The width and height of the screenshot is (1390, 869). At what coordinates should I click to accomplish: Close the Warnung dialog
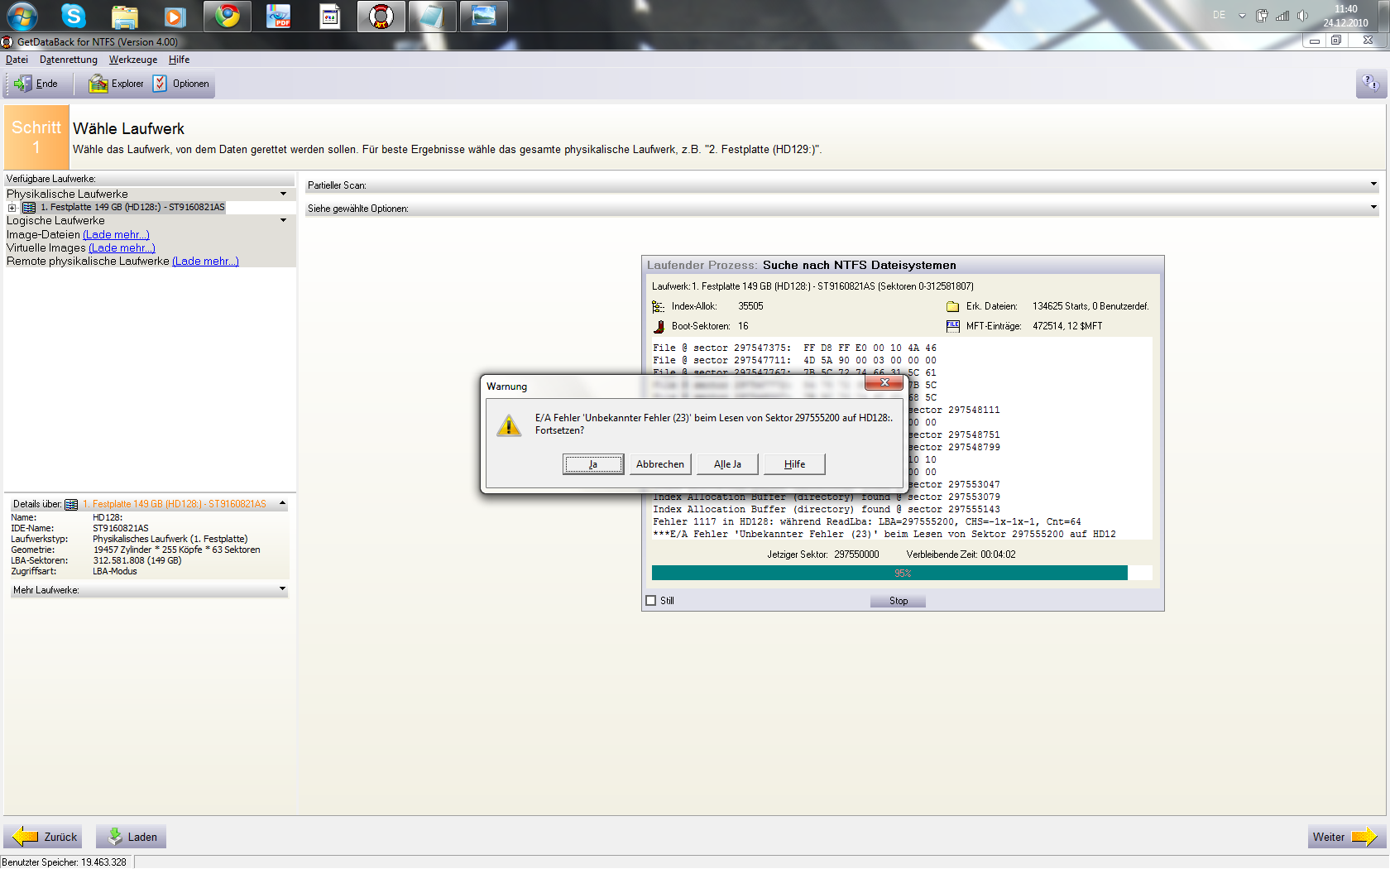coord(884,383)
